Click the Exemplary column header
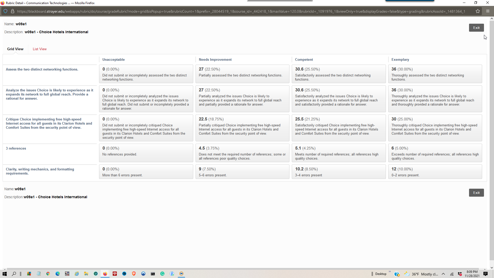This screenshot has height=278, width=494. pyautogui.click(x=400, y=59)
